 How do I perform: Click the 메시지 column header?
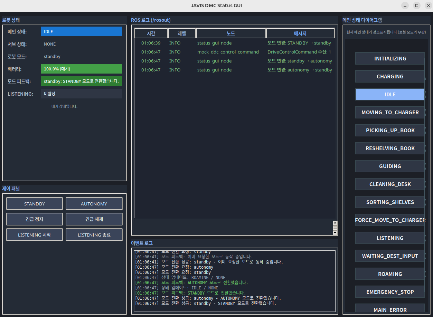click(300, 33)
